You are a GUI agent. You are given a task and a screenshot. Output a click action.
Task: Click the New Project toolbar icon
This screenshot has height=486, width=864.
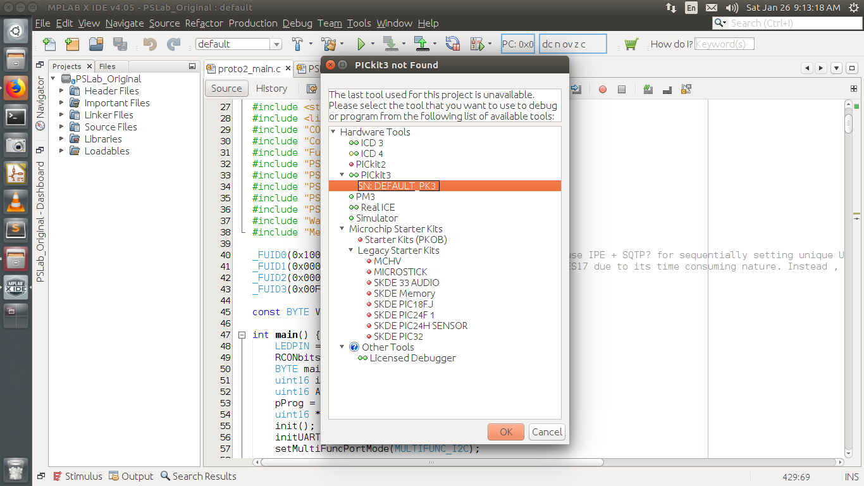click(x=72, y=44)
